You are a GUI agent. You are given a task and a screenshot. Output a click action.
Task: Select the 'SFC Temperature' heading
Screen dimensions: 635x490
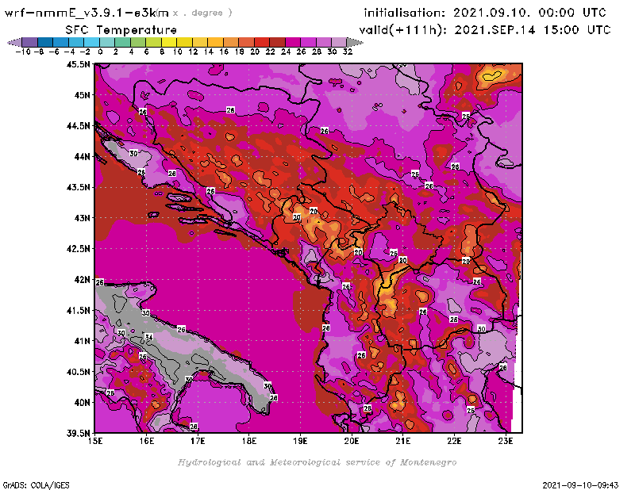coord(121,30)
